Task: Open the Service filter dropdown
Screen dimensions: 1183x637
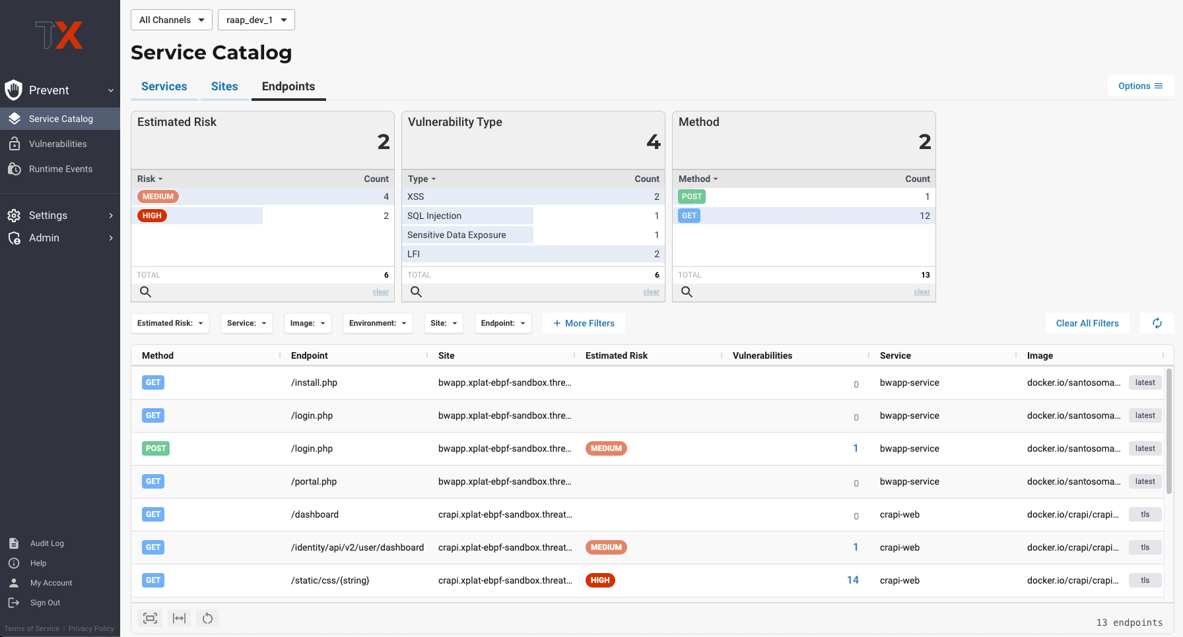Action: [247, 323]
